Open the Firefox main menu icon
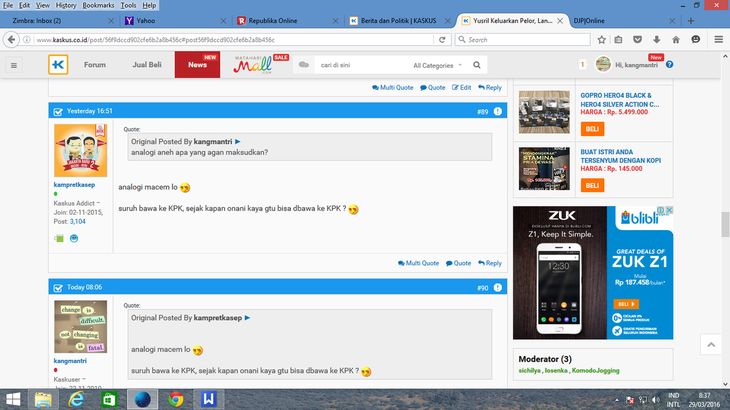The height and width of the screenshot is (410, 730). click(x=717, y=39)
